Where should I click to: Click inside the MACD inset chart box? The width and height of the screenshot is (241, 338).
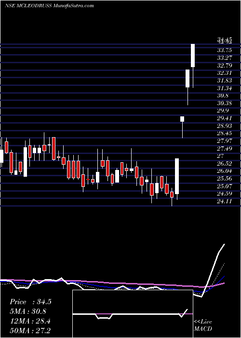[133, 314]
